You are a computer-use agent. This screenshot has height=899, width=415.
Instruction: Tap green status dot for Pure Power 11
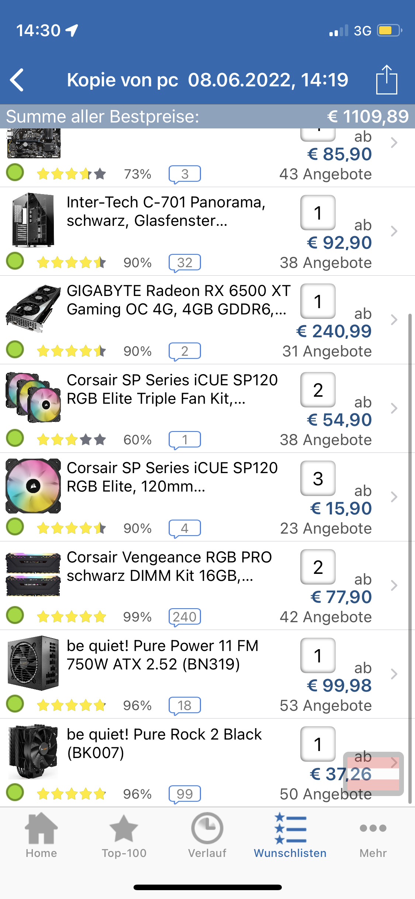coord(15,704)
